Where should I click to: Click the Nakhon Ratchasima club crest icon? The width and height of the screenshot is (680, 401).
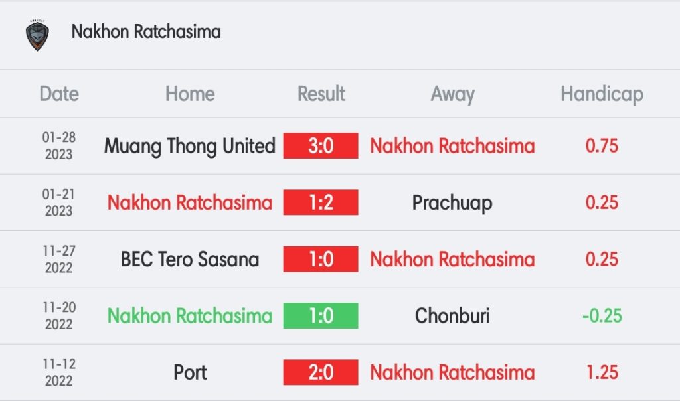tap(37, 35)
